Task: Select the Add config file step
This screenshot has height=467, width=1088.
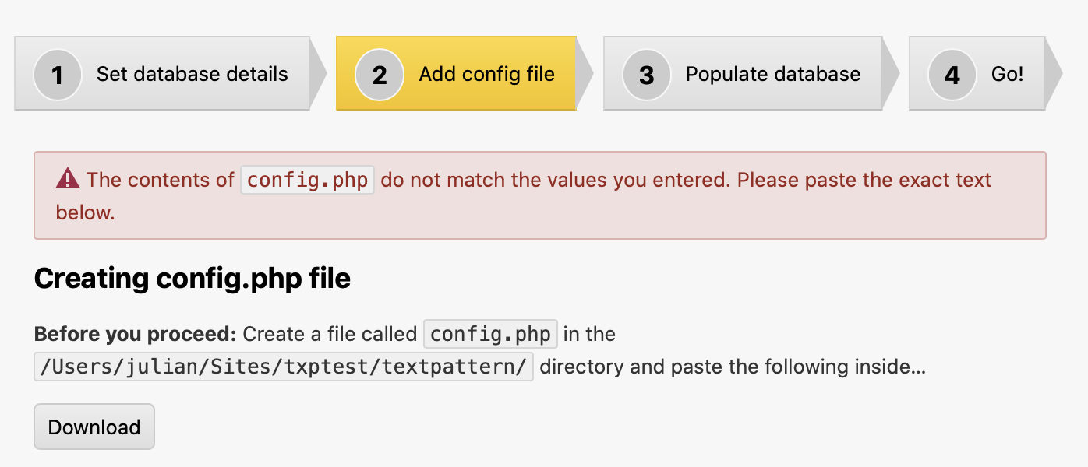Action: click(x=486, y=74)
